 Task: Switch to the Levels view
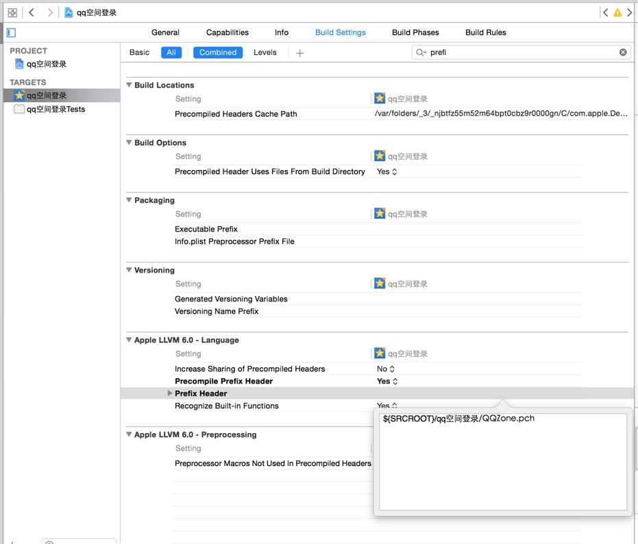tap(265, 53)
